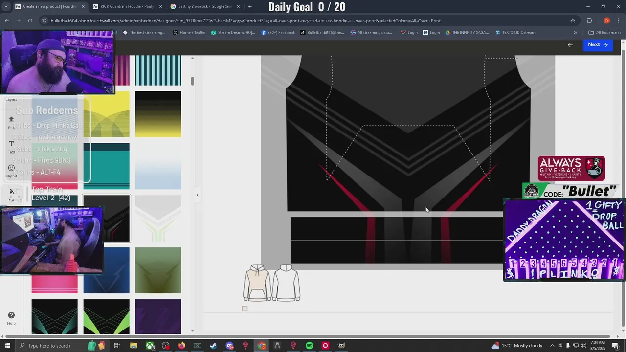Image resolution: width=626 pixels, height=352 pixels.
Task: Select the black-to-yellow gradient pattern thumbnail
Action: pos(158,114)
